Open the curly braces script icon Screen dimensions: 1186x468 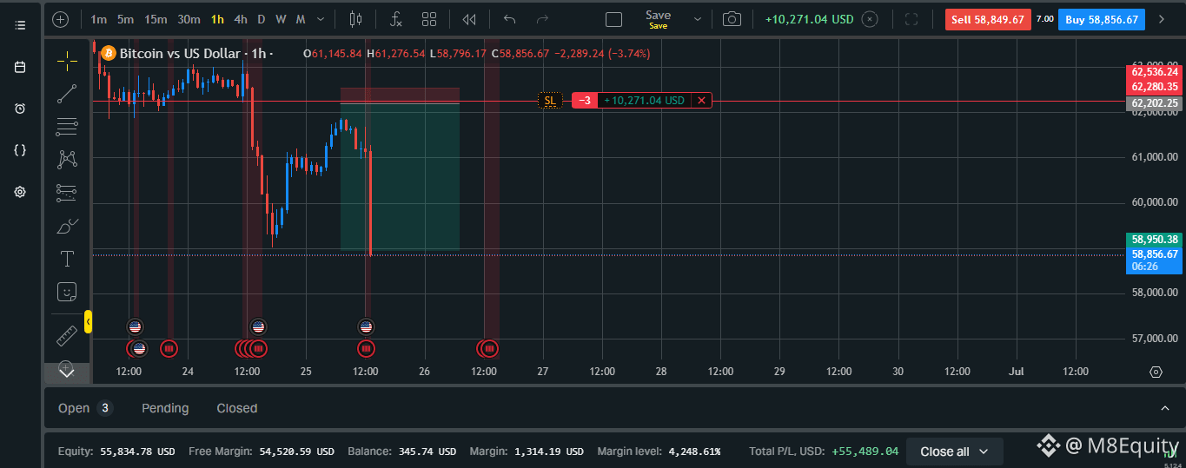pos(20,150)
